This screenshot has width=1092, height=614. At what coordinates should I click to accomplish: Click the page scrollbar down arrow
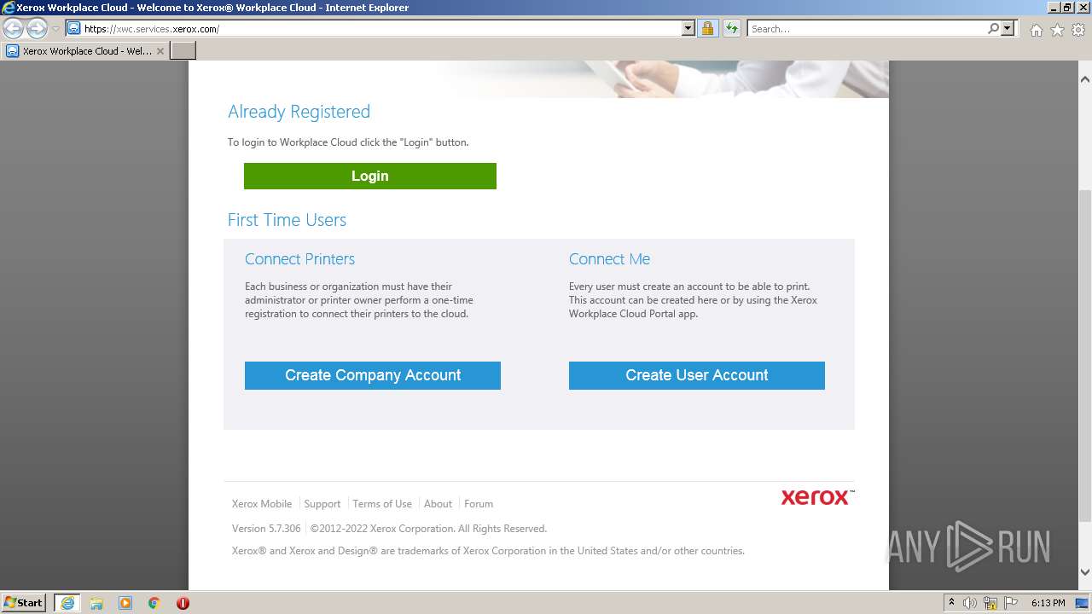coord(1085,572)
